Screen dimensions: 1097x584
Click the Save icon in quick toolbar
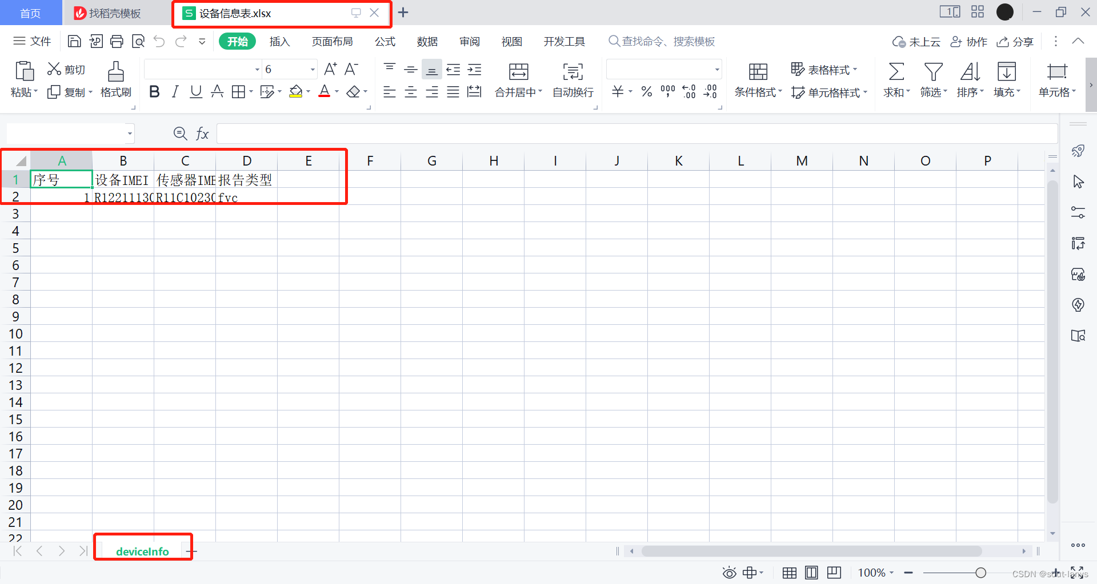tap(74, 41)
